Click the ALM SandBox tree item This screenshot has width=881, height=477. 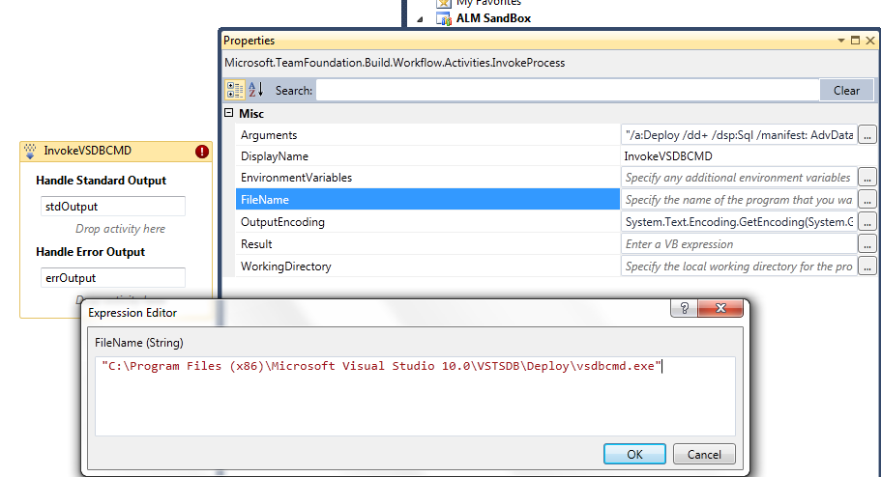click(x=493, y=18)
